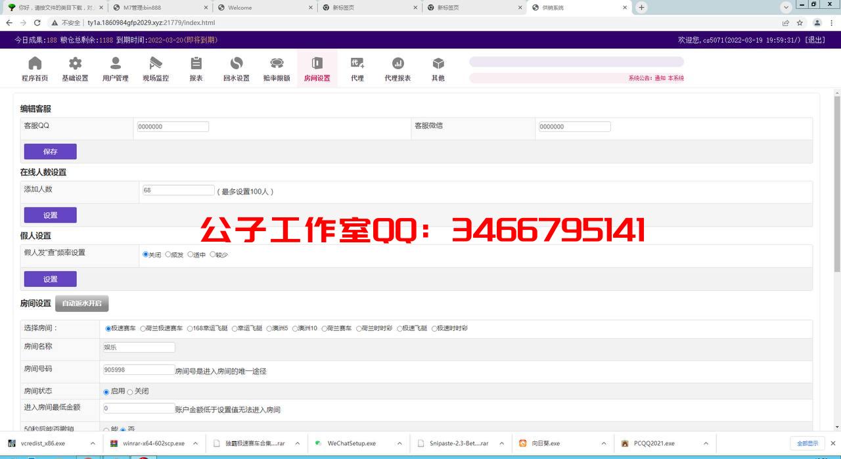Close the Welcome tab
Viewport: 841px width, 459px height.
309,7
